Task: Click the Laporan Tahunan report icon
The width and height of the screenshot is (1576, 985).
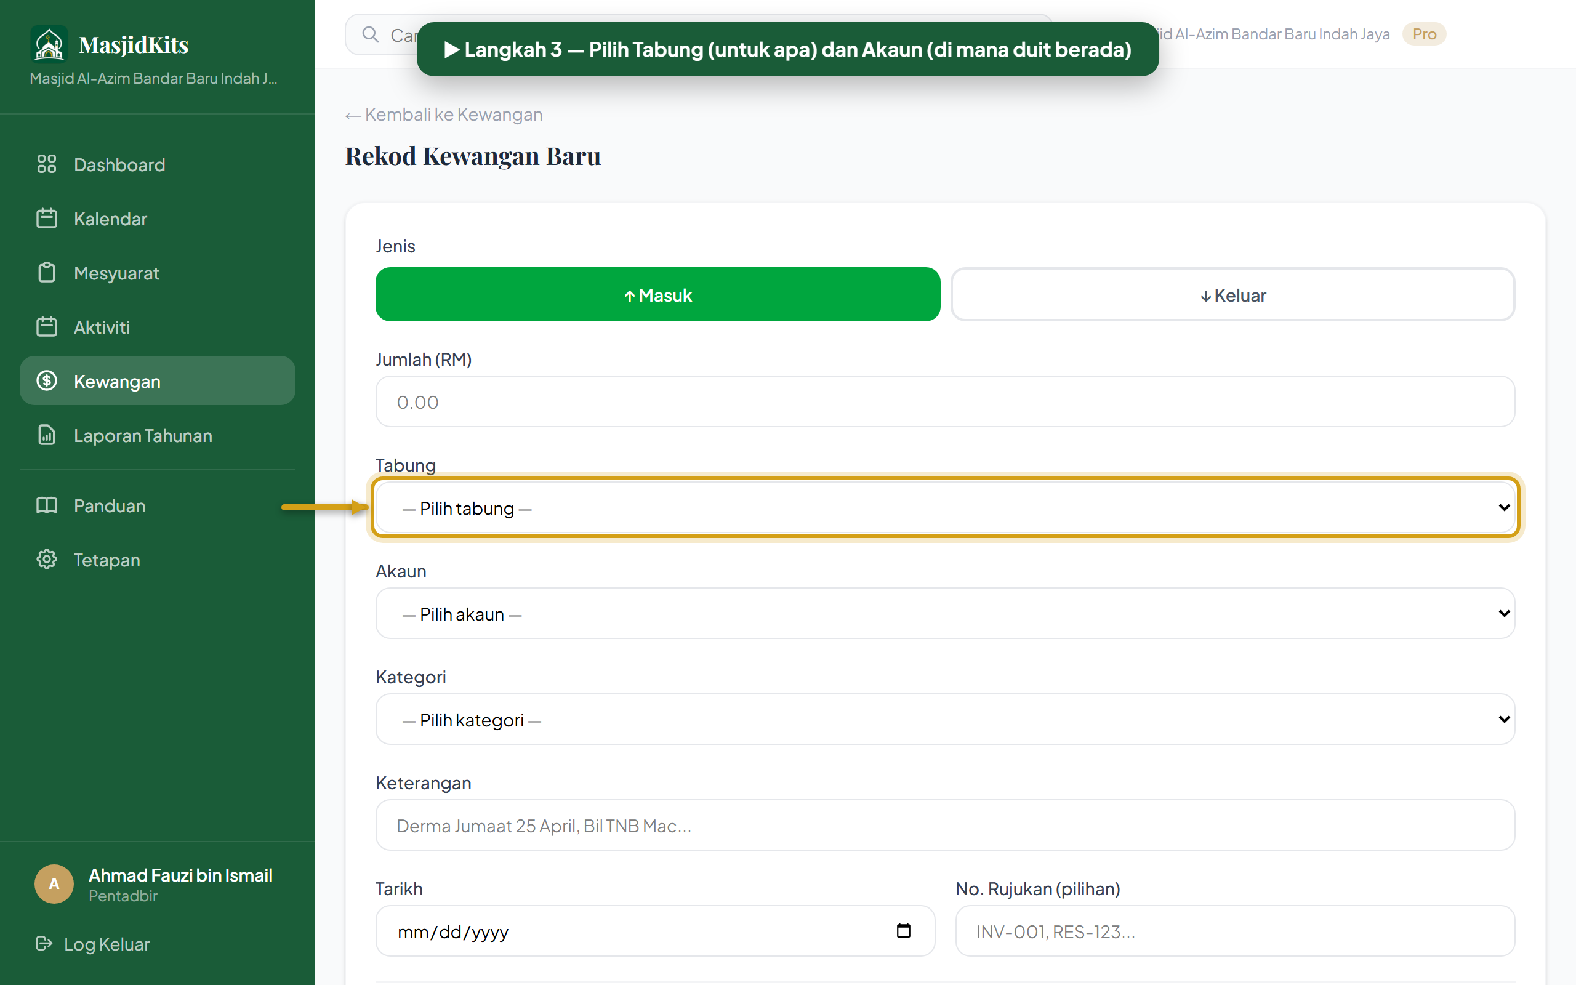Action: point(46,435)
